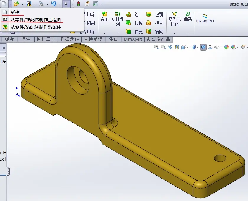Toggle the axis-on-plane view icon

pos(210,47)
